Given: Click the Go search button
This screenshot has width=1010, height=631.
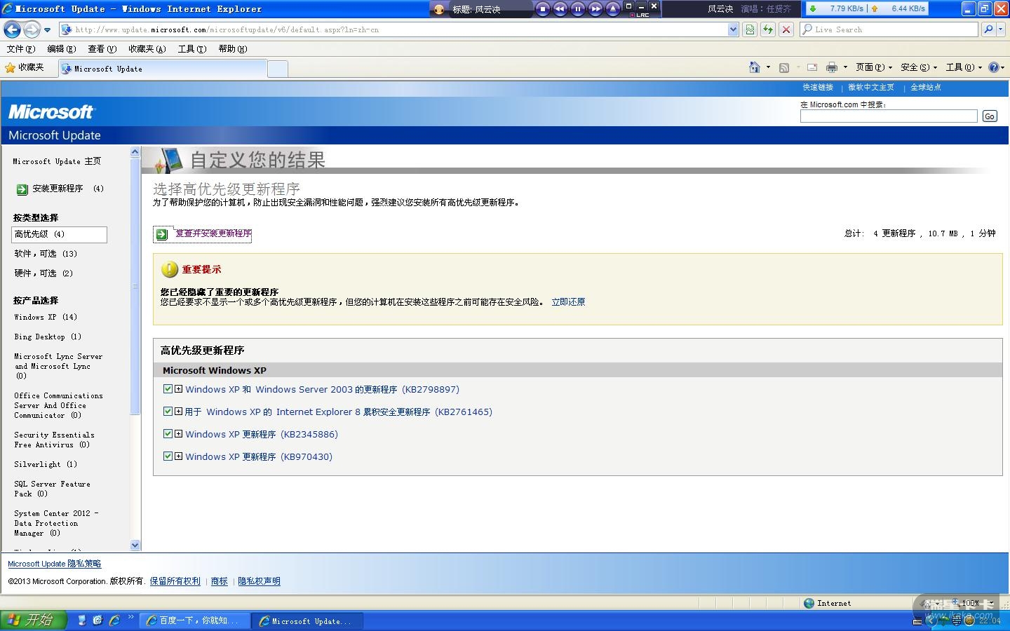Looking at the screenshot, I should [x=990, y=116].
